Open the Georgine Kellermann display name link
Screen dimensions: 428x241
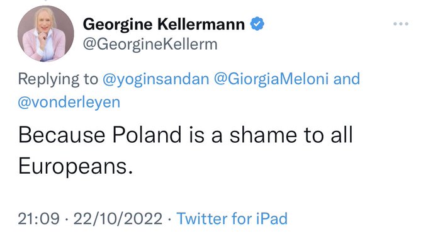click(x=164, y=24)
